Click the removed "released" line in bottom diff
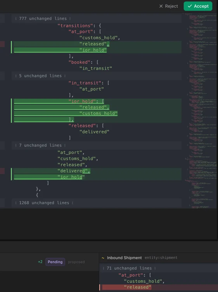Viewport: 218px width, 292px height. 160,287
